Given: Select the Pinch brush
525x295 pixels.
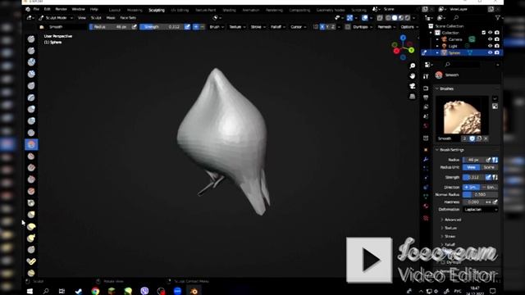Looking at the screenshot, I should [x=31, y=202].
